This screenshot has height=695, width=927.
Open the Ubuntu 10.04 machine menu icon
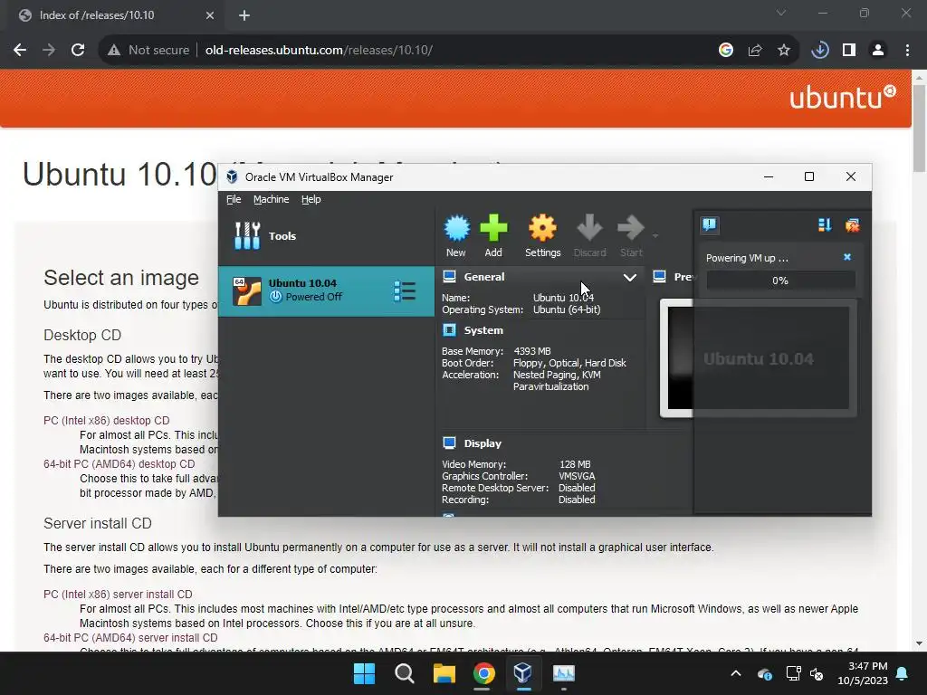click(x=405, y=290)
